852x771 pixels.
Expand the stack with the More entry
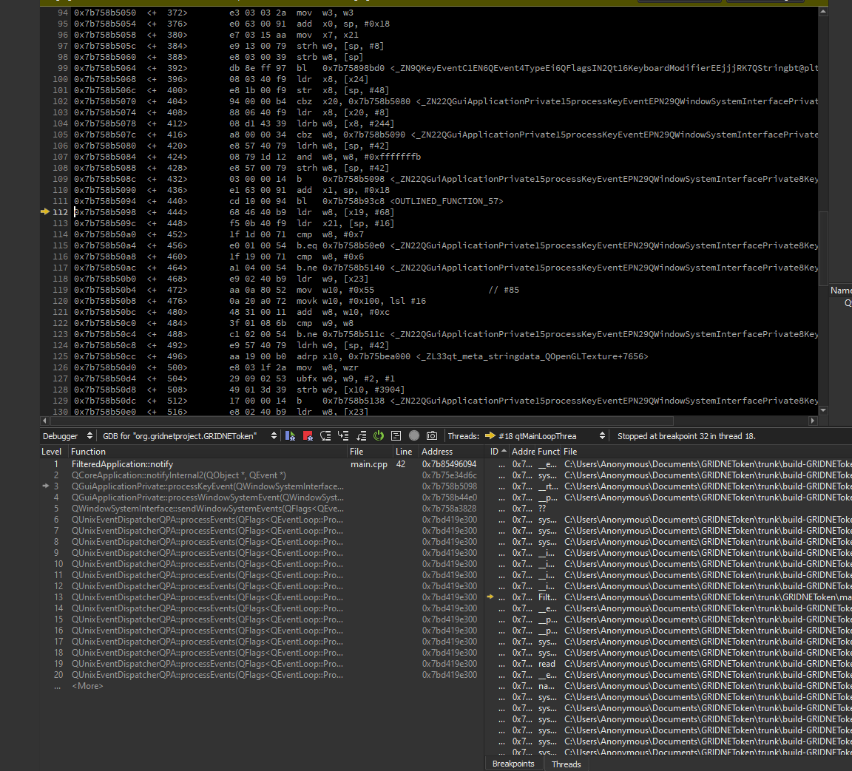(87, 686)
